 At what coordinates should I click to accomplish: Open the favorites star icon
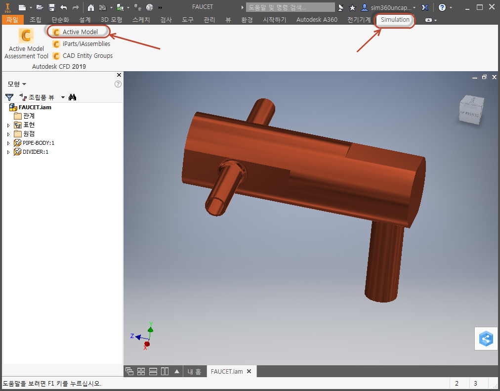[x=352, y=7]
